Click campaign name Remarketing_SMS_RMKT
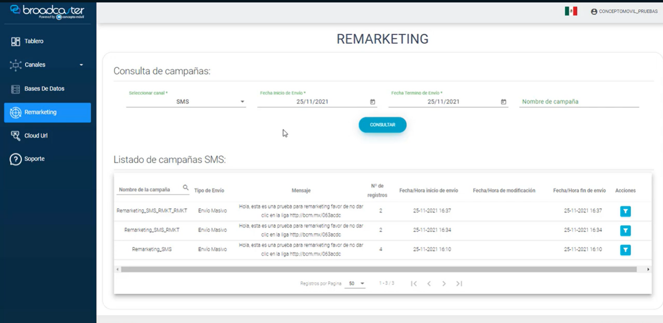 (x=152, y=230)
